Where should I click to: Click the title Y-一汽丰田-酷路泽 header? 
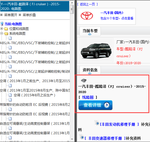pos(35,6)
